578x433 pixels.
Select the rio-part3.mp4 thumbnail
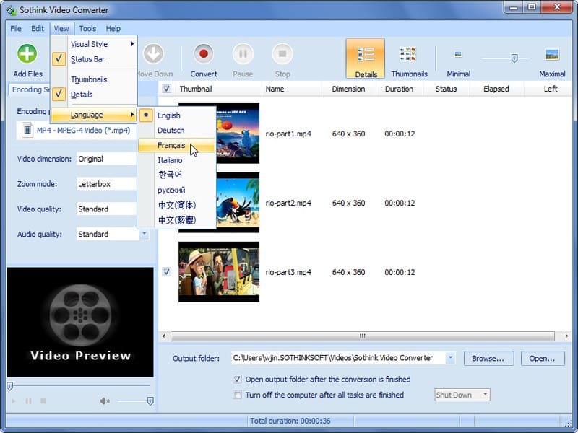pos(219,272)
